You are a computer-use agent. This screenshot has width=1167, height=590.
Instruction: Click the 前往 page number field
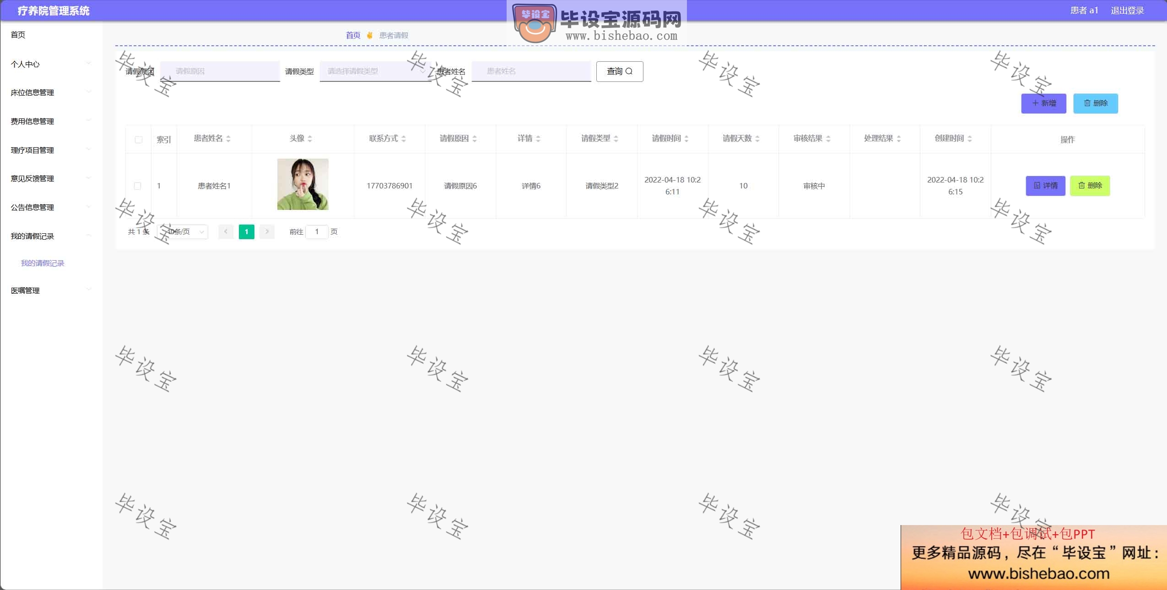[x=317, y=232]
